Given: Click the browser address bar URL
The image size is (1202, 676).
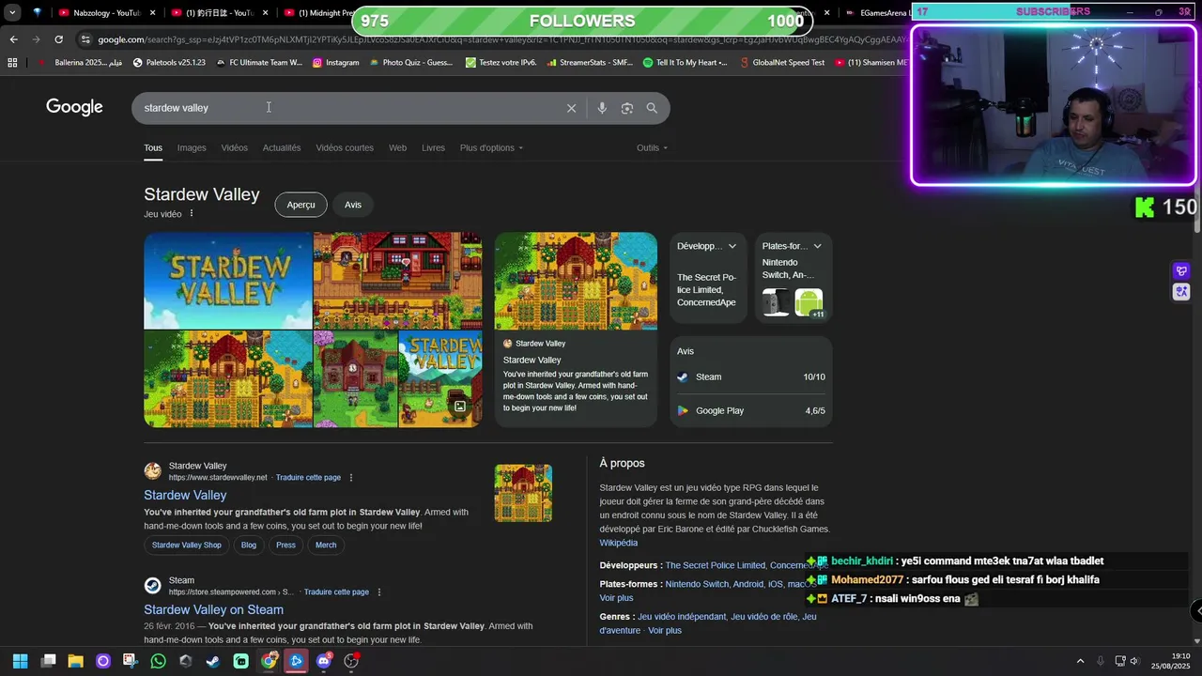Looking at the screenshot, I should point(488,39).
